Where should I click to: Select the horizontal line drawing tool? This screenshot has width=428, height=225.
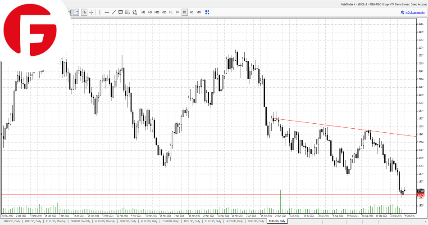pos(107,12)
